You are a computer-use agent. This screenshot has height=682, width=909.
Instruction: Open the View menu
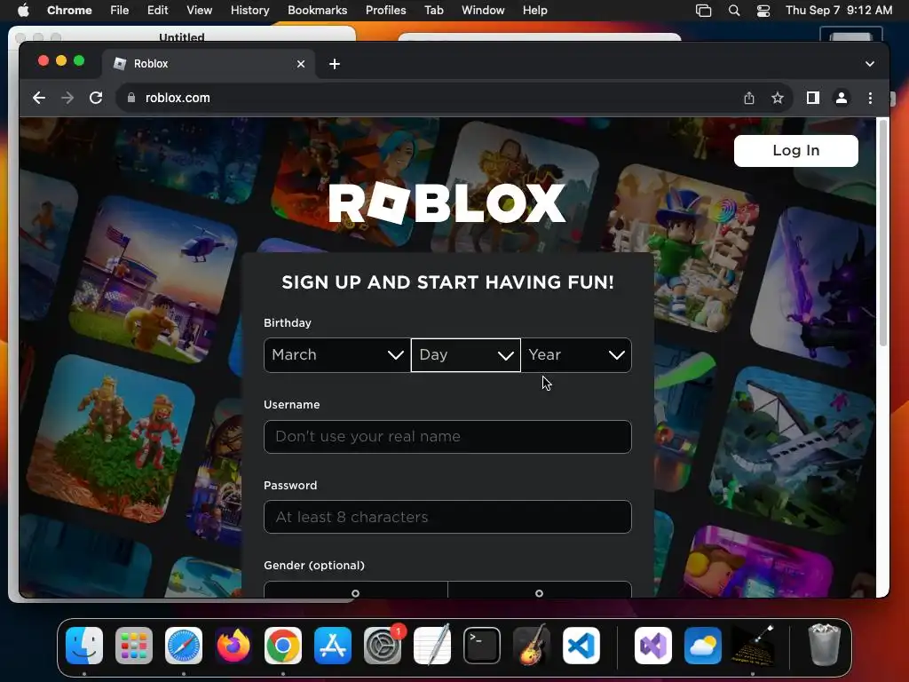200,11
